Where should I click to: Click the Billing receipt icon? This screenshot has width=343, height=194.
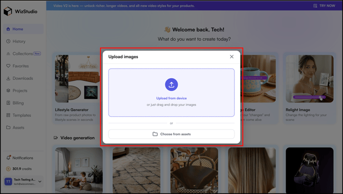[8, 103]
